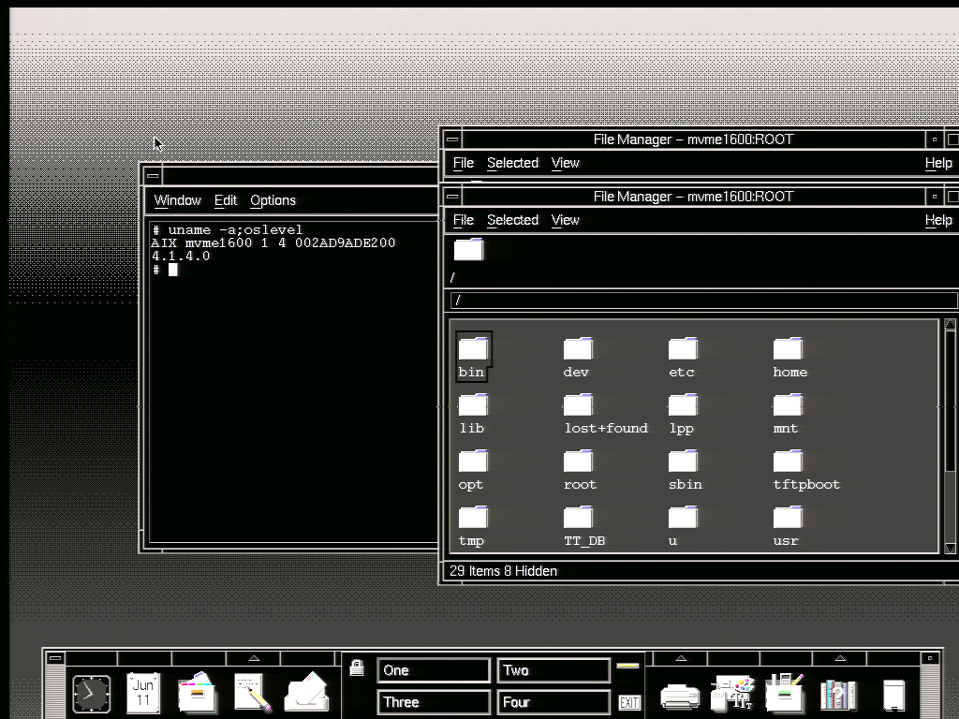Open the Style Manager palette icon
The image size is (959, 719).
pyautogui.click(x=732, y=693)
